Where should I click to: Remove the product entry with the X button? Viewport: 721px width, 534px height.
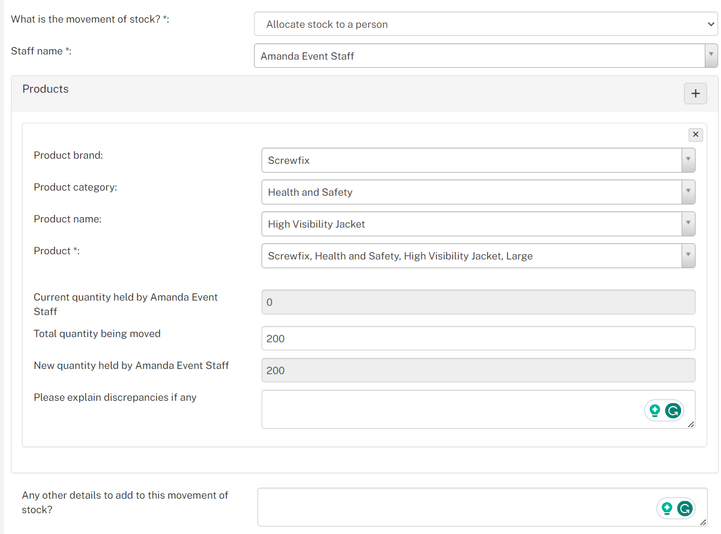pos(696,134)
